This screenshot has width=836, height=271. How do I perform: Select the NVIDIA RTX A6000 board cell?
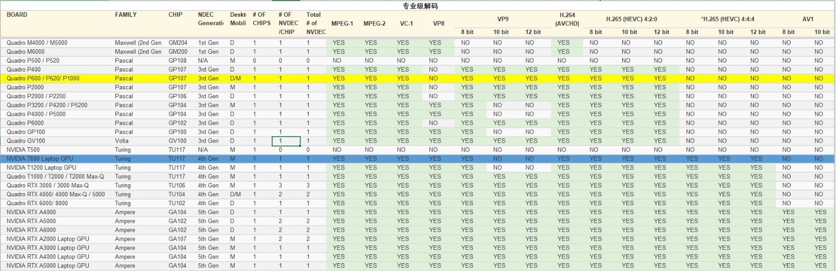31,230
